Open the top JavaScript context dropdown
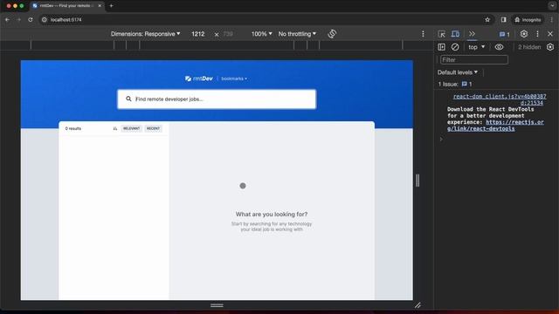Screen dimensions: 559x314 [x=477, y=47]
